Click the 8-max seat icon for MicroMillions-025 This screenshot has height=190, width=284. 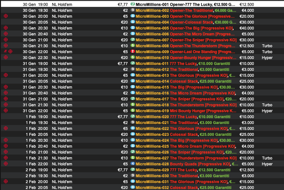(x=132, y=146)
